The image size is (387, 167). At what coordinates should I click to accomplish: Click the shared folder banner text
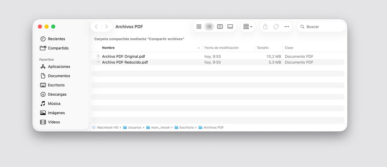point(139,39)
